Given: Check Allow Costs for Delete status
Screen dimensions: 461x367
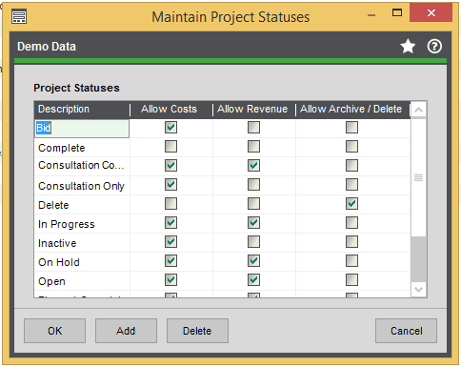Looking at the screenshot, I should [x=170, y=204].
